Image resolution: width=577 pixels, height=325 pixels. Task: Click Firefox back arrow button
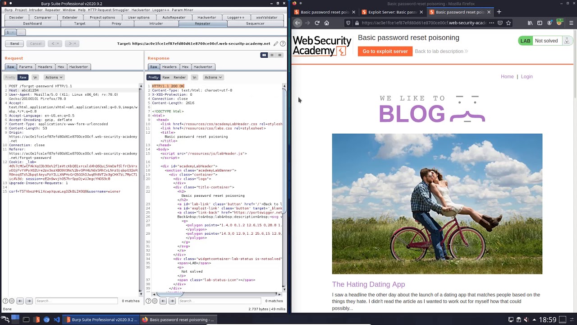point(298,23)
